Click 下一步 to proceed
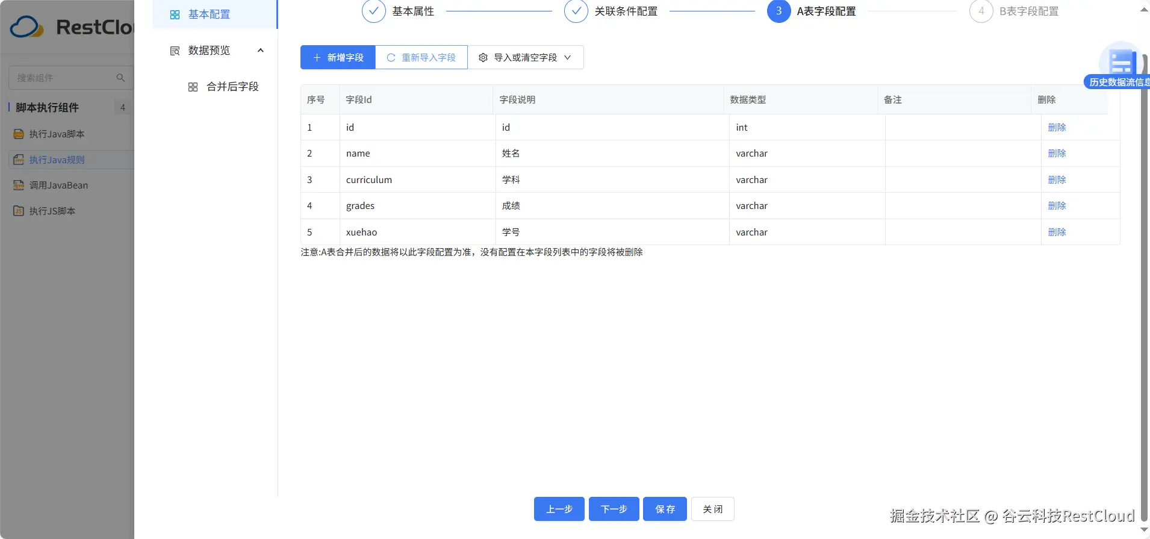Viewport: 1150px width, 539px height. pos(614,509)
